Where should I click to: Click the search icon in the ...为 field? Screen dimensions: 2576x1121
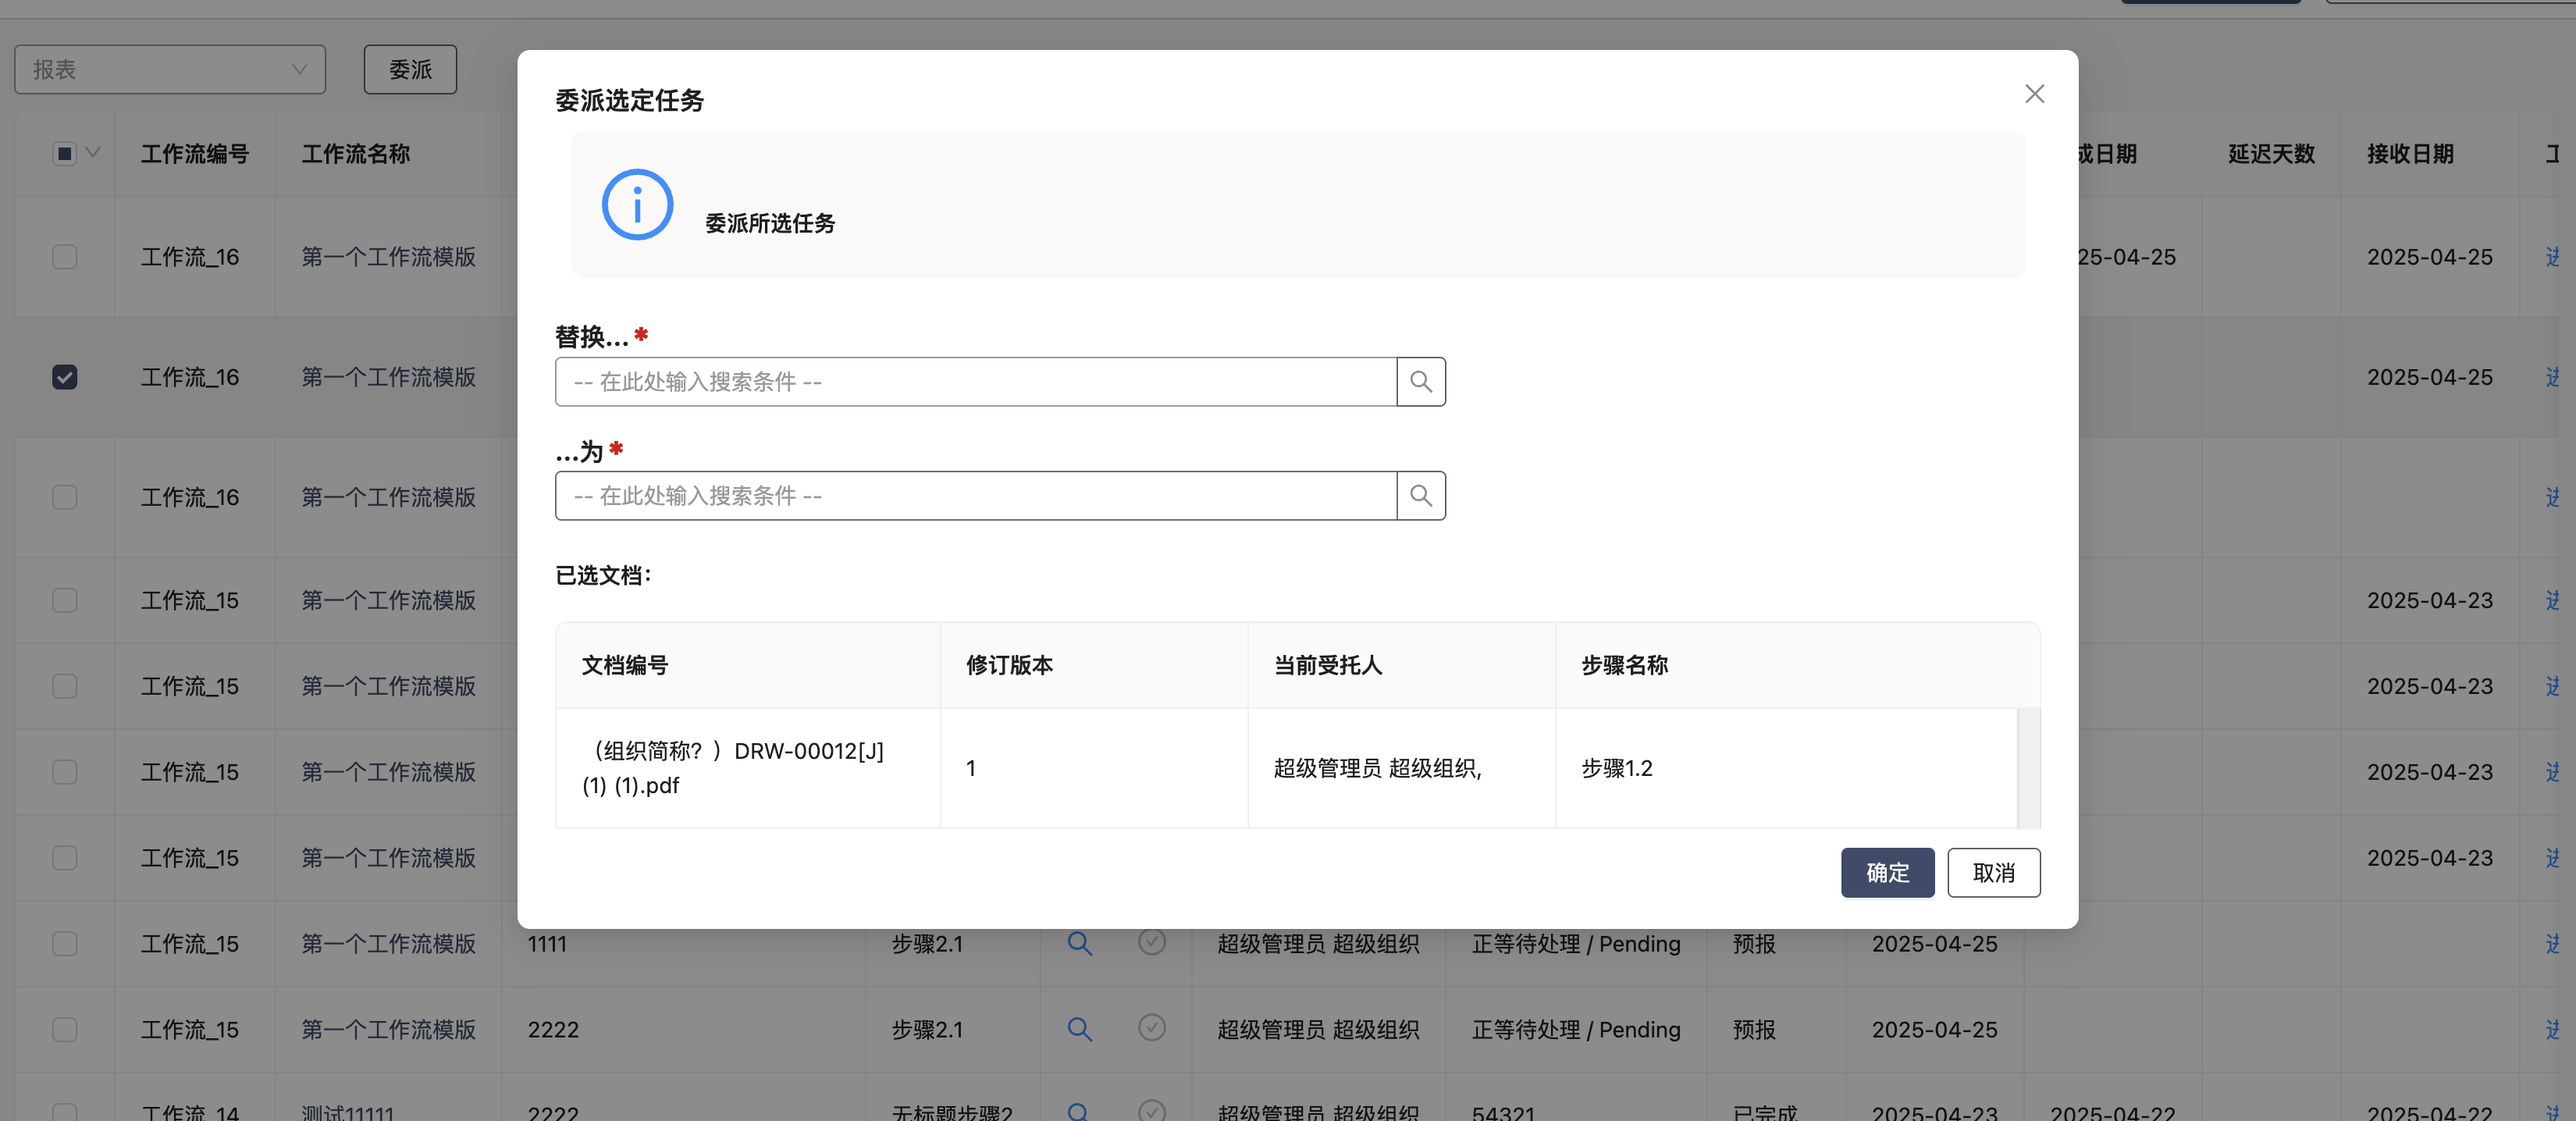(x=1420, y=496)
